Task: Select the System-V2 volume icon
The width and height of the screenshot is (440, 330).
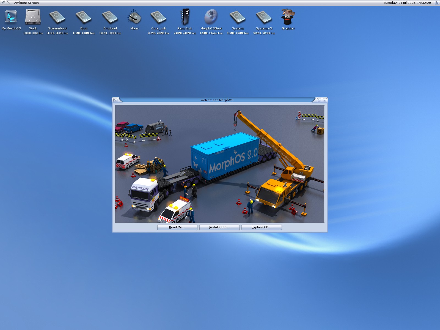Action: [264, 17]
